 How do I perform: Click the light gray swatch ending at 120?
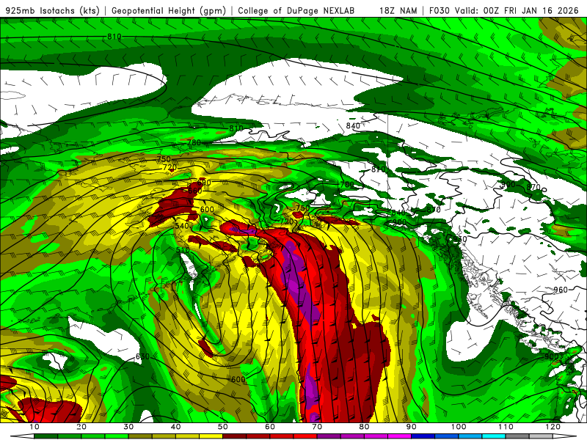[x=541, y=436]
